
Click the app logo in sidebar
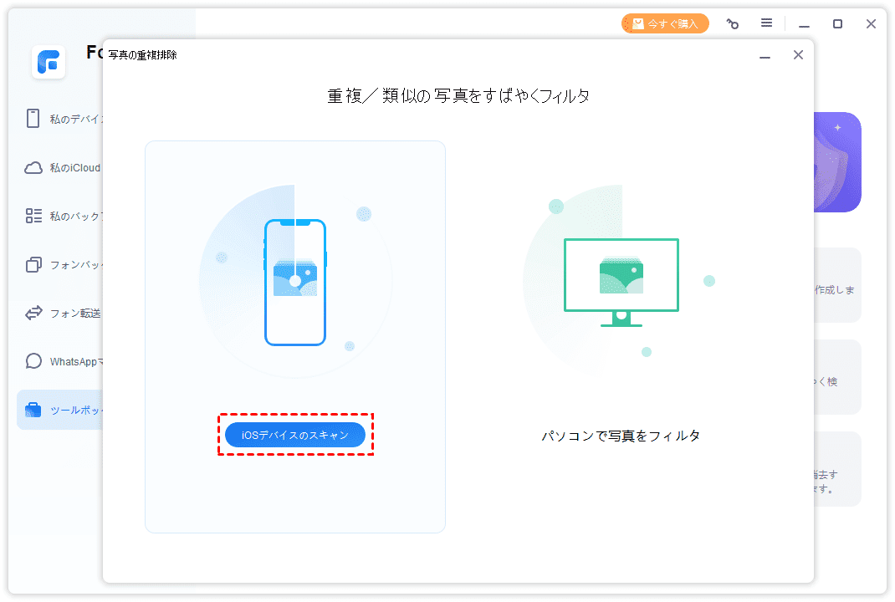click(x=49, y=62)
